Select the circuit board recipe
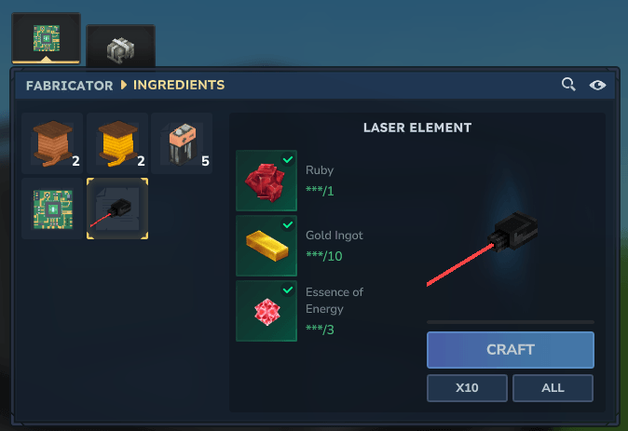628x431 pixels. click(x=52, y=209)
